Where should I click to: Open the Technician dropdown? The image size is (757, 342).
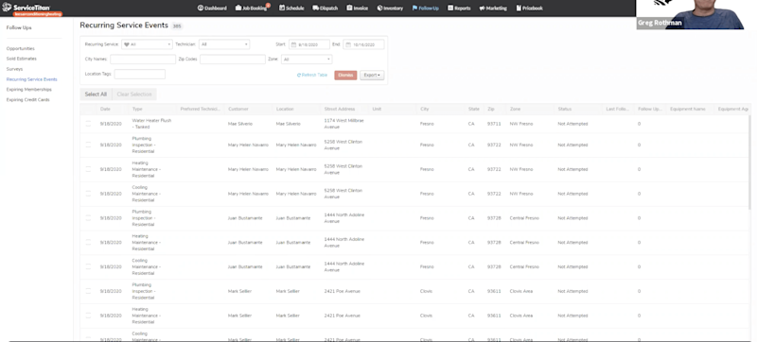pyautogui.click(x=224, y=44)
